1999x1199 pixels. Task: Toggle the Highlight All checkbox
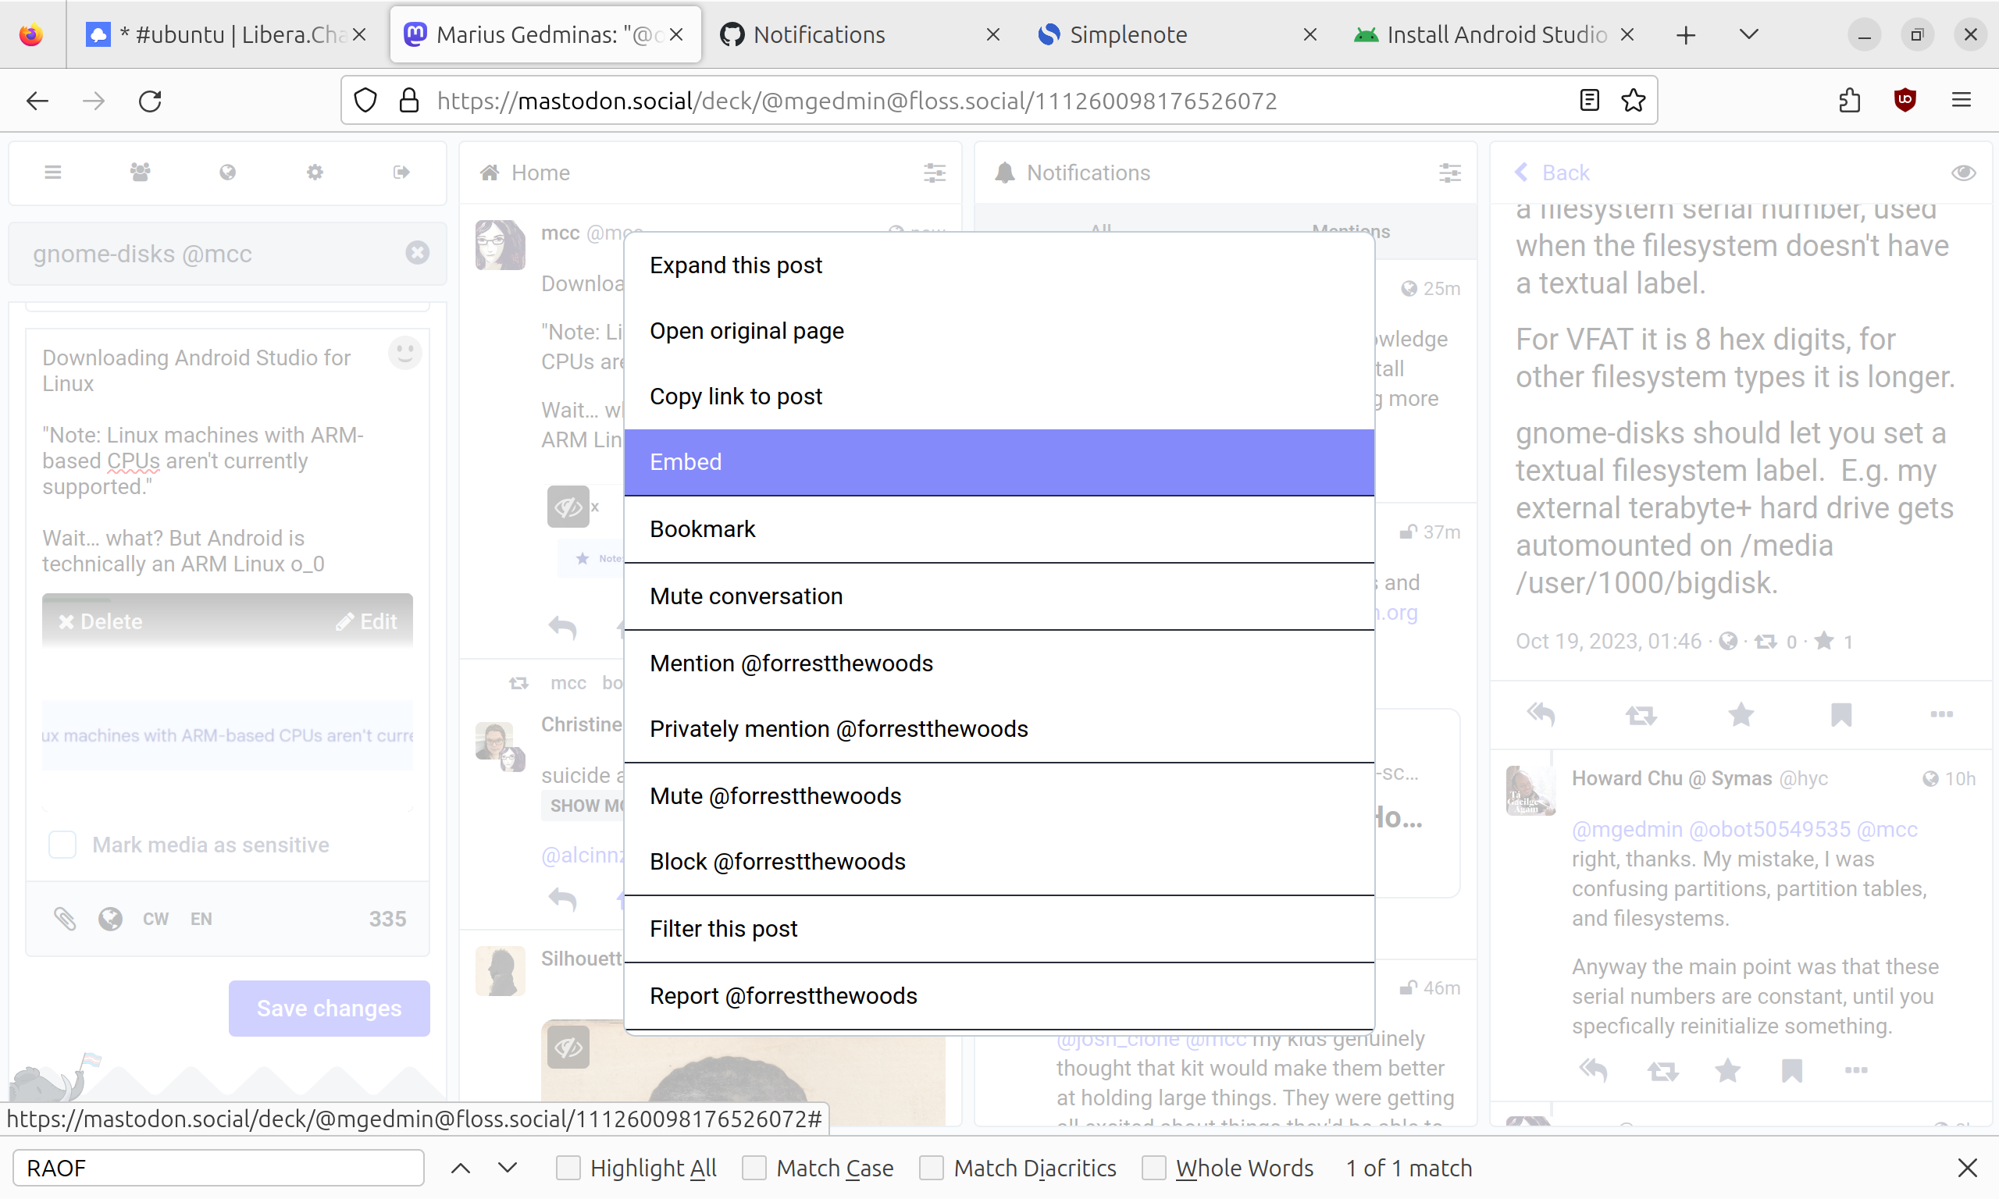coord(568,1168)
